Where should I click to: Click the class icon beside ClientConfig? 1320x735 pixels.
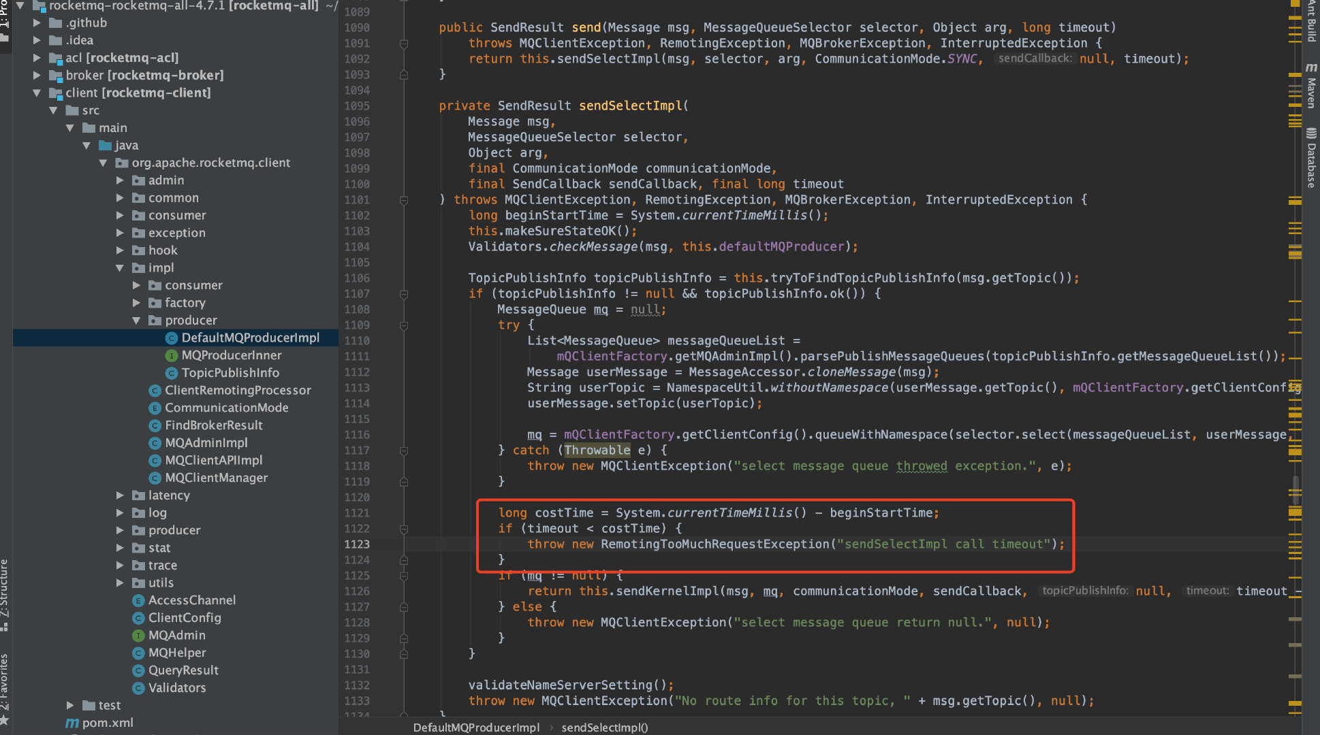click(x=138, y=618)
